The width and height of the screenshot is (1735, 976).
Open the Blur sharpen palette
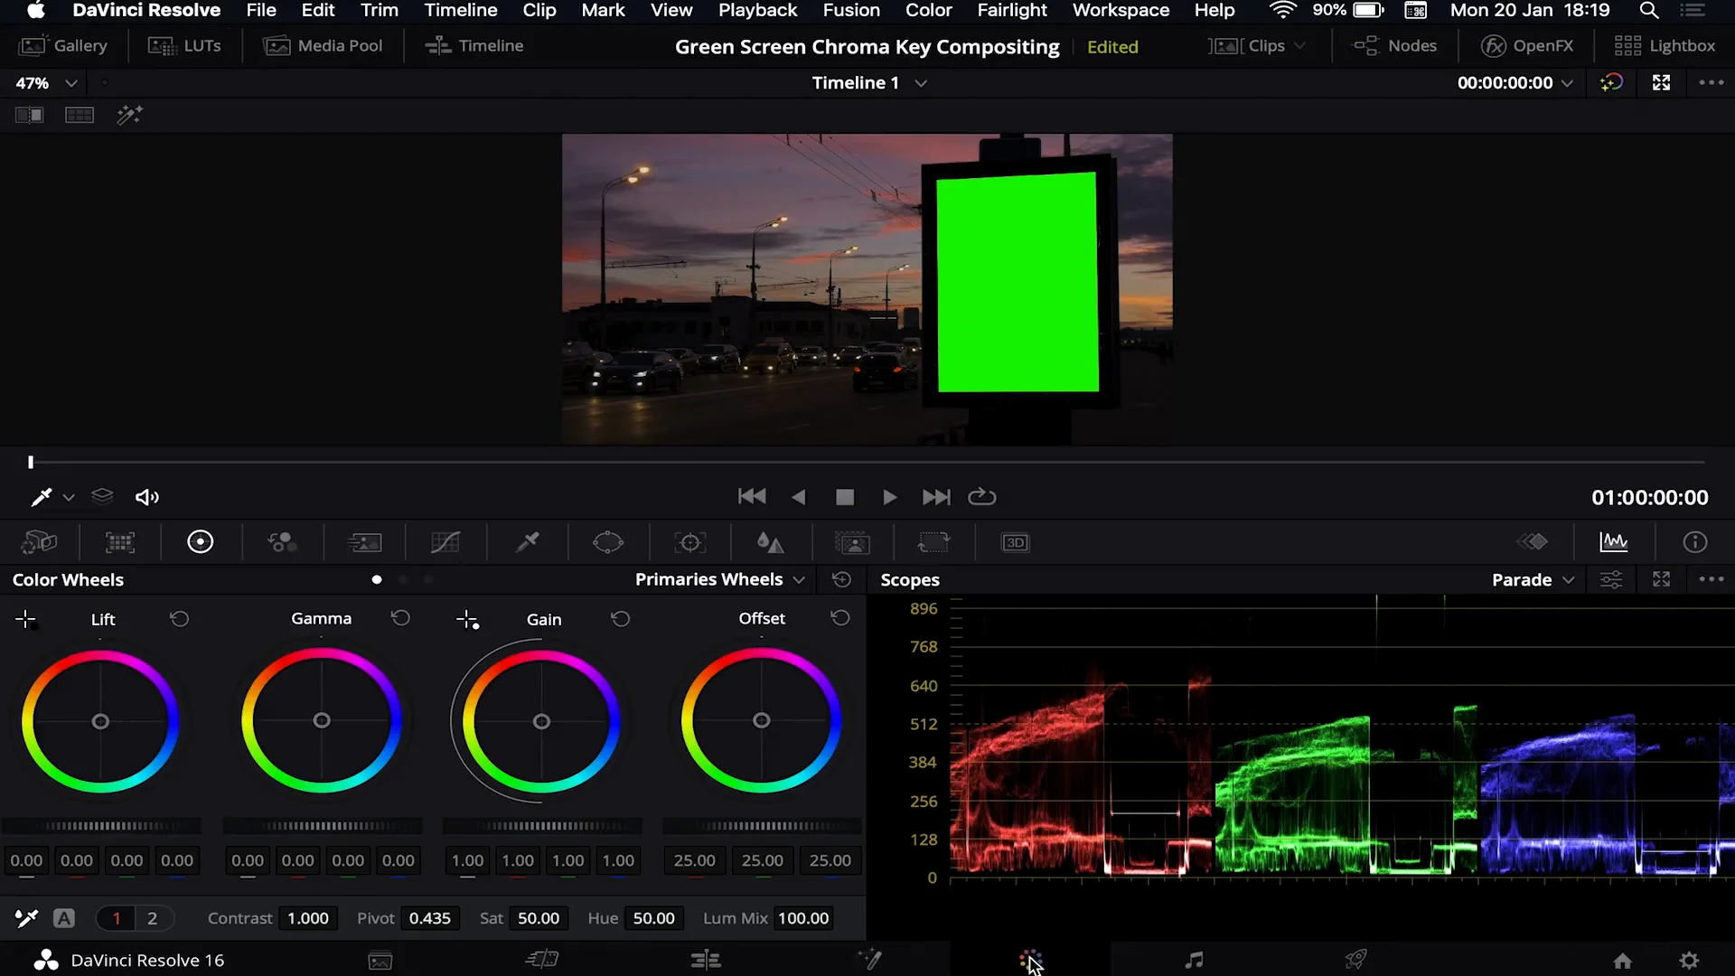point(770,543)
